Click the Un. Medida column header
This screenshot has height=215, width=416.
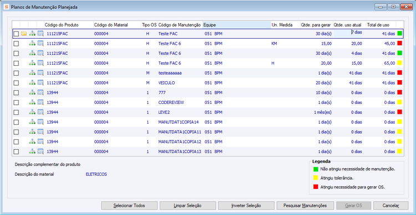pyautogui.click(x=285, y=25)
